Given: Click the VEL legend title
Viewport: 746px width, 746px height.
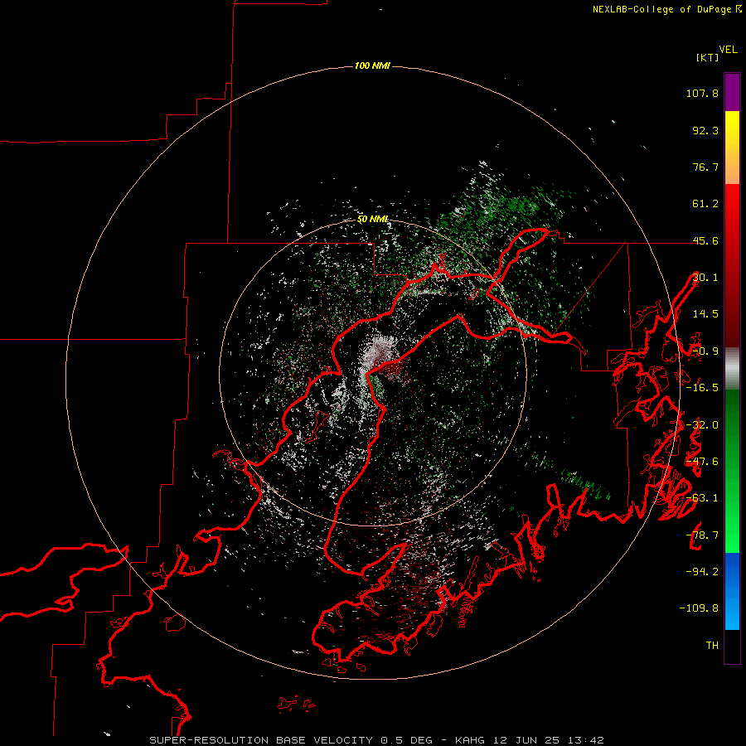Looking at the screenshot, I should pos(729,50).
